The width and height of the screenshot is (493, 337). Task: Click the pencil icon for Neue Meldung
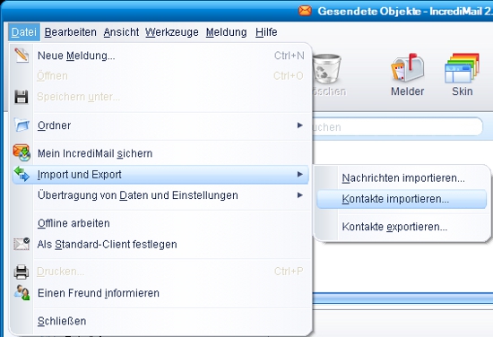[22, 56]
